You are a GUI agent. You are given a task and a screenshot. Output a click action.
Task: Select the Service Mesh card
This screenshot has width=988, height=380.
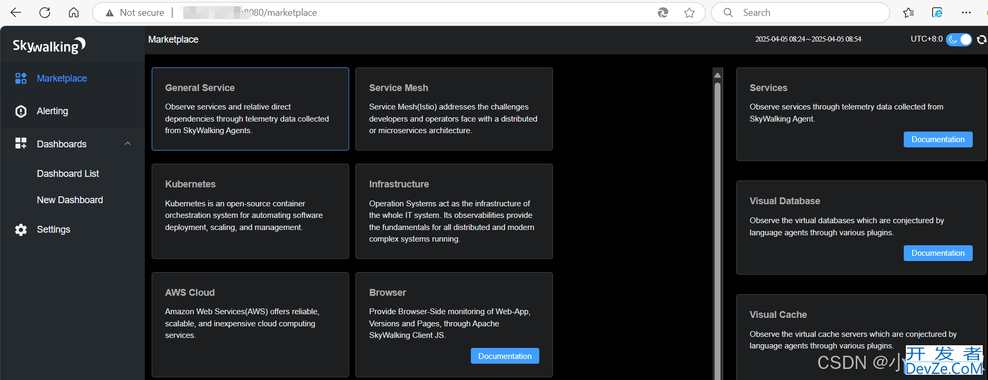tap(454, 109)
